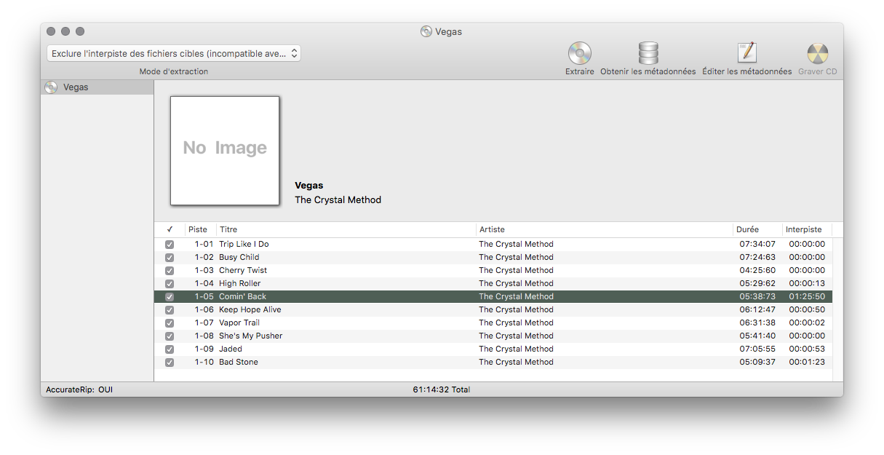Click the Vegas album title text
Image resolution: width=884 pixels, height=455 pixels.
coord(309,186)
